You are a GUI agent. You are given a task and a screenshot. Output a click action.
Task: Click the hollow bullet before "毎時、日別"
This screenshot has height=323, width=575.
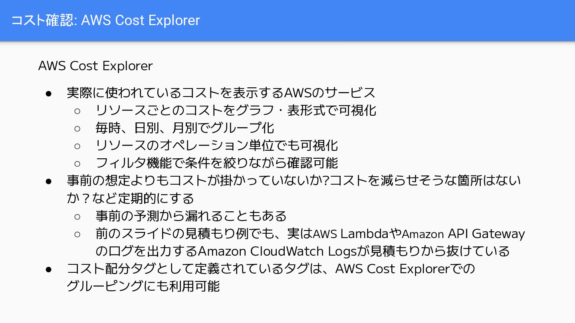click(x=77, y=128)
